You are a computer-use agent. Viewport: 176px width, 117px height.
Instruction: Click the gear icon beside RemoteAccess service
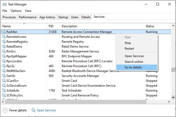point(4,37)
